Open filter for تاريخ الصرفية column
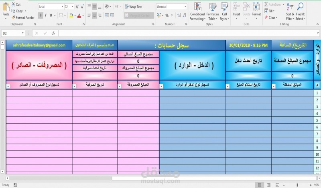The height and width of the screenshot is (188, 321). 75,86
